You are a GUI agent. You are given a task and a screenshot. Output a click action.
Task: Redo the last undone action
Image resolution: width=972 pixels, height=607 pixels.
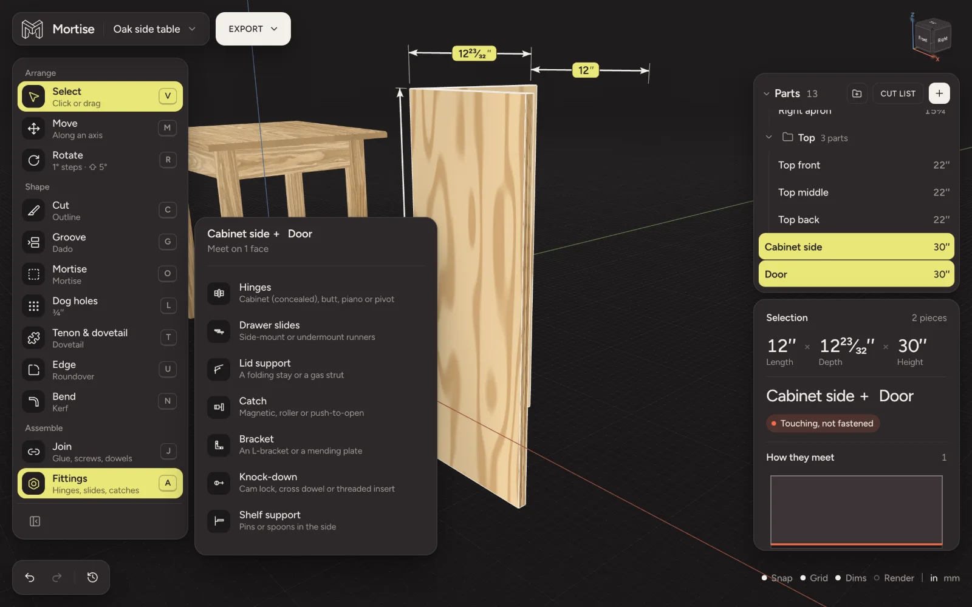[x=57, y=577]
